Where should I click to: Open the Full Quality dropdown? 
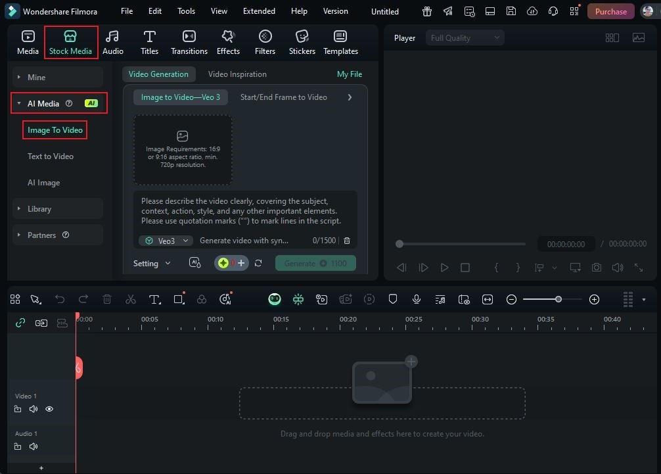[x=465, y=38]
